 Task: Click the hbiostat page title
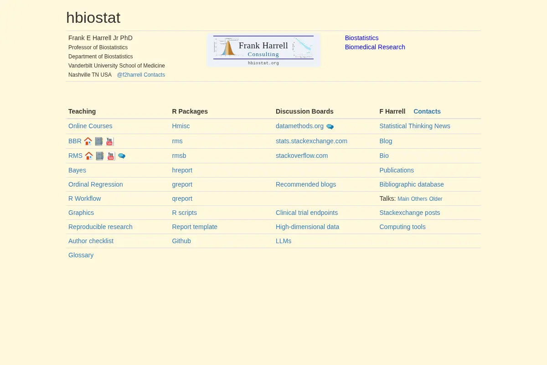[x=93, y=18]
